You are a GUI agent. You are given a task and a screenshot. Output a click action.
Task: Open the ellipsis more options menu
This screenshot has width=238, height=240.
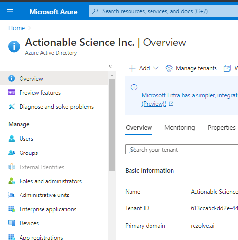point(200,43)
